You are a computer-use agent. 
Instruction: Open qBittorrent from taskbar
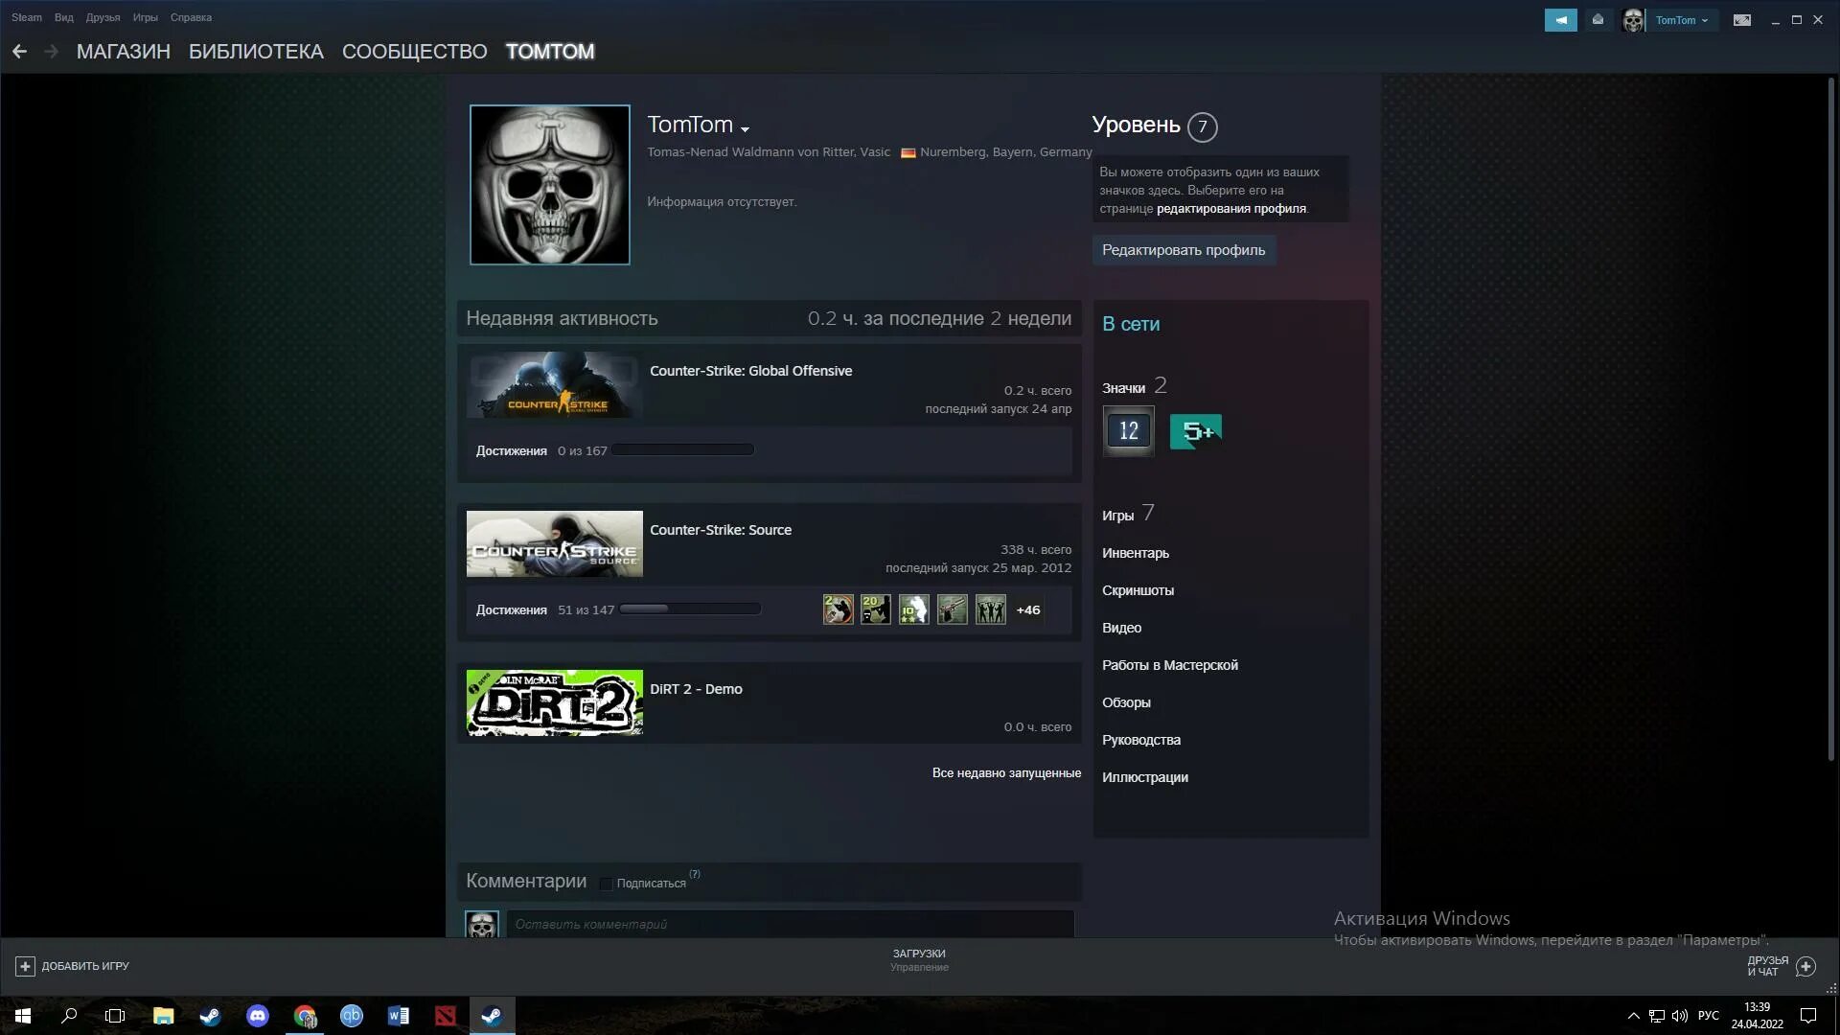click(x=352, y=1016)
